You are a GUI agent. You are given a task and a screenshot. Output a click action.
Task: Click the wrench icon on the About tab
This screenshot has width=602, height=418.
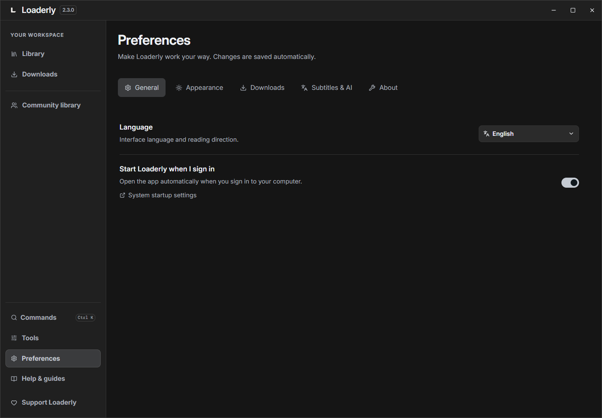click(372, 88)
